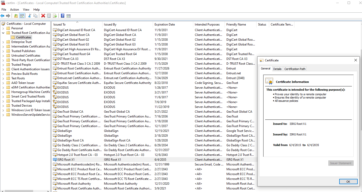Expand the Intermediate Certification Authorities node

coord(3,46)
